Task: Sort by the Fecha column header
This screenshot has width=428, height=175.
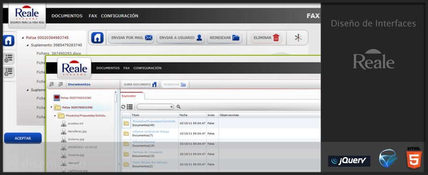Action: [192, 115]
